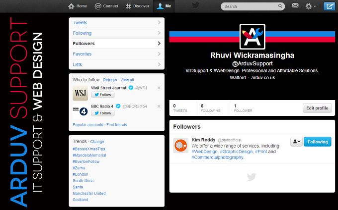
Task: Open the Connect tab
Action: click(106, 6)
